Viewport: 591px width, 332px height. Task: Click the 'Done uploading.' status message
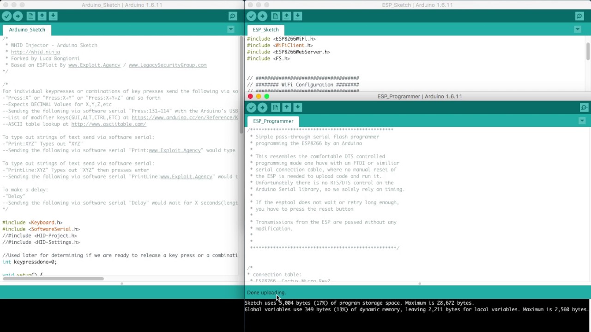266,292
